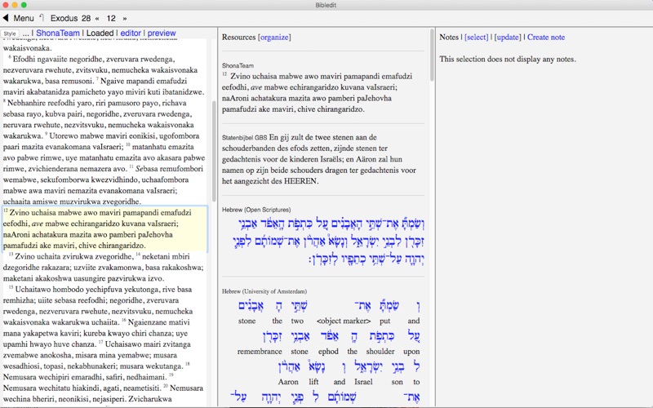Image resolution: width=653 pixels, height=408 pixels.
Task: Click verse 9 text 'Utorewo mabwe maviri eonikisi'
Action: (124, 135)
